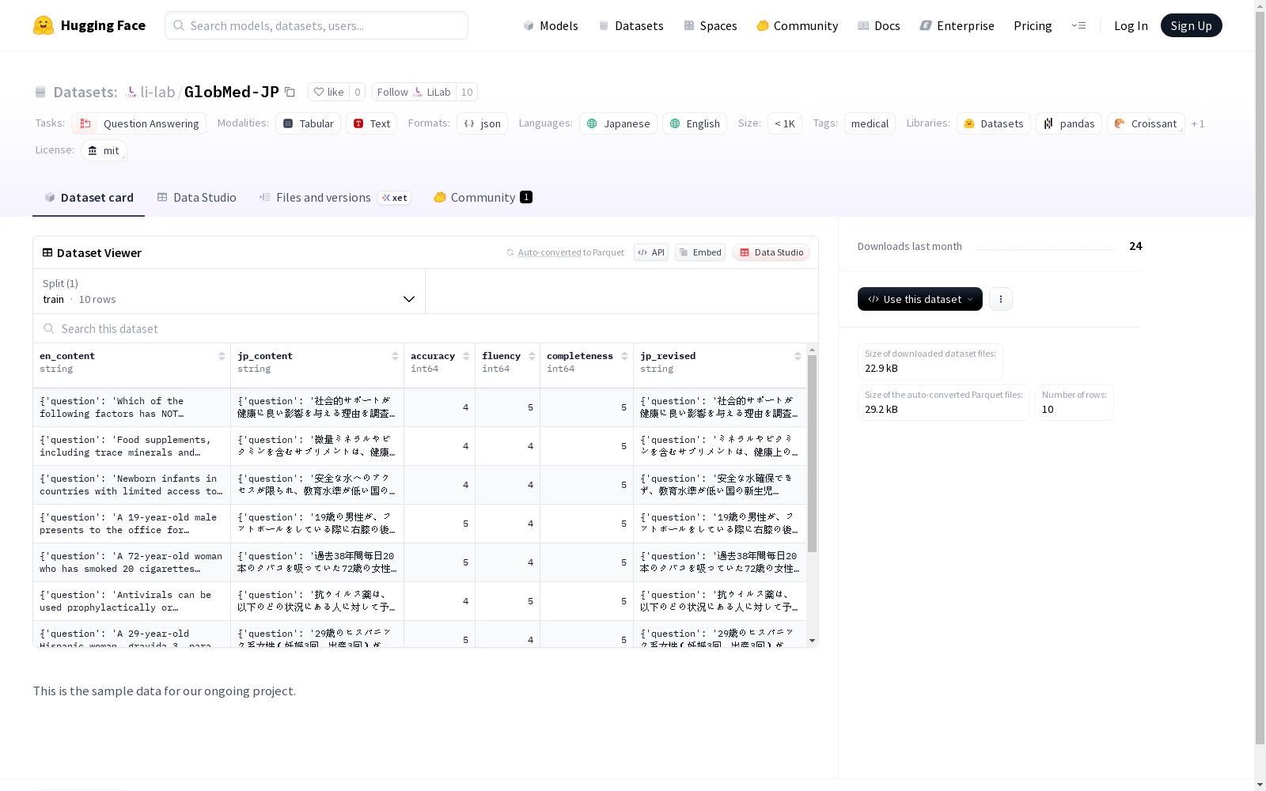Image resolution: width=1266 pixels, height=791 pixels.
Task: Select the 'A 19-year-old male' row cell
Action: 131,524
